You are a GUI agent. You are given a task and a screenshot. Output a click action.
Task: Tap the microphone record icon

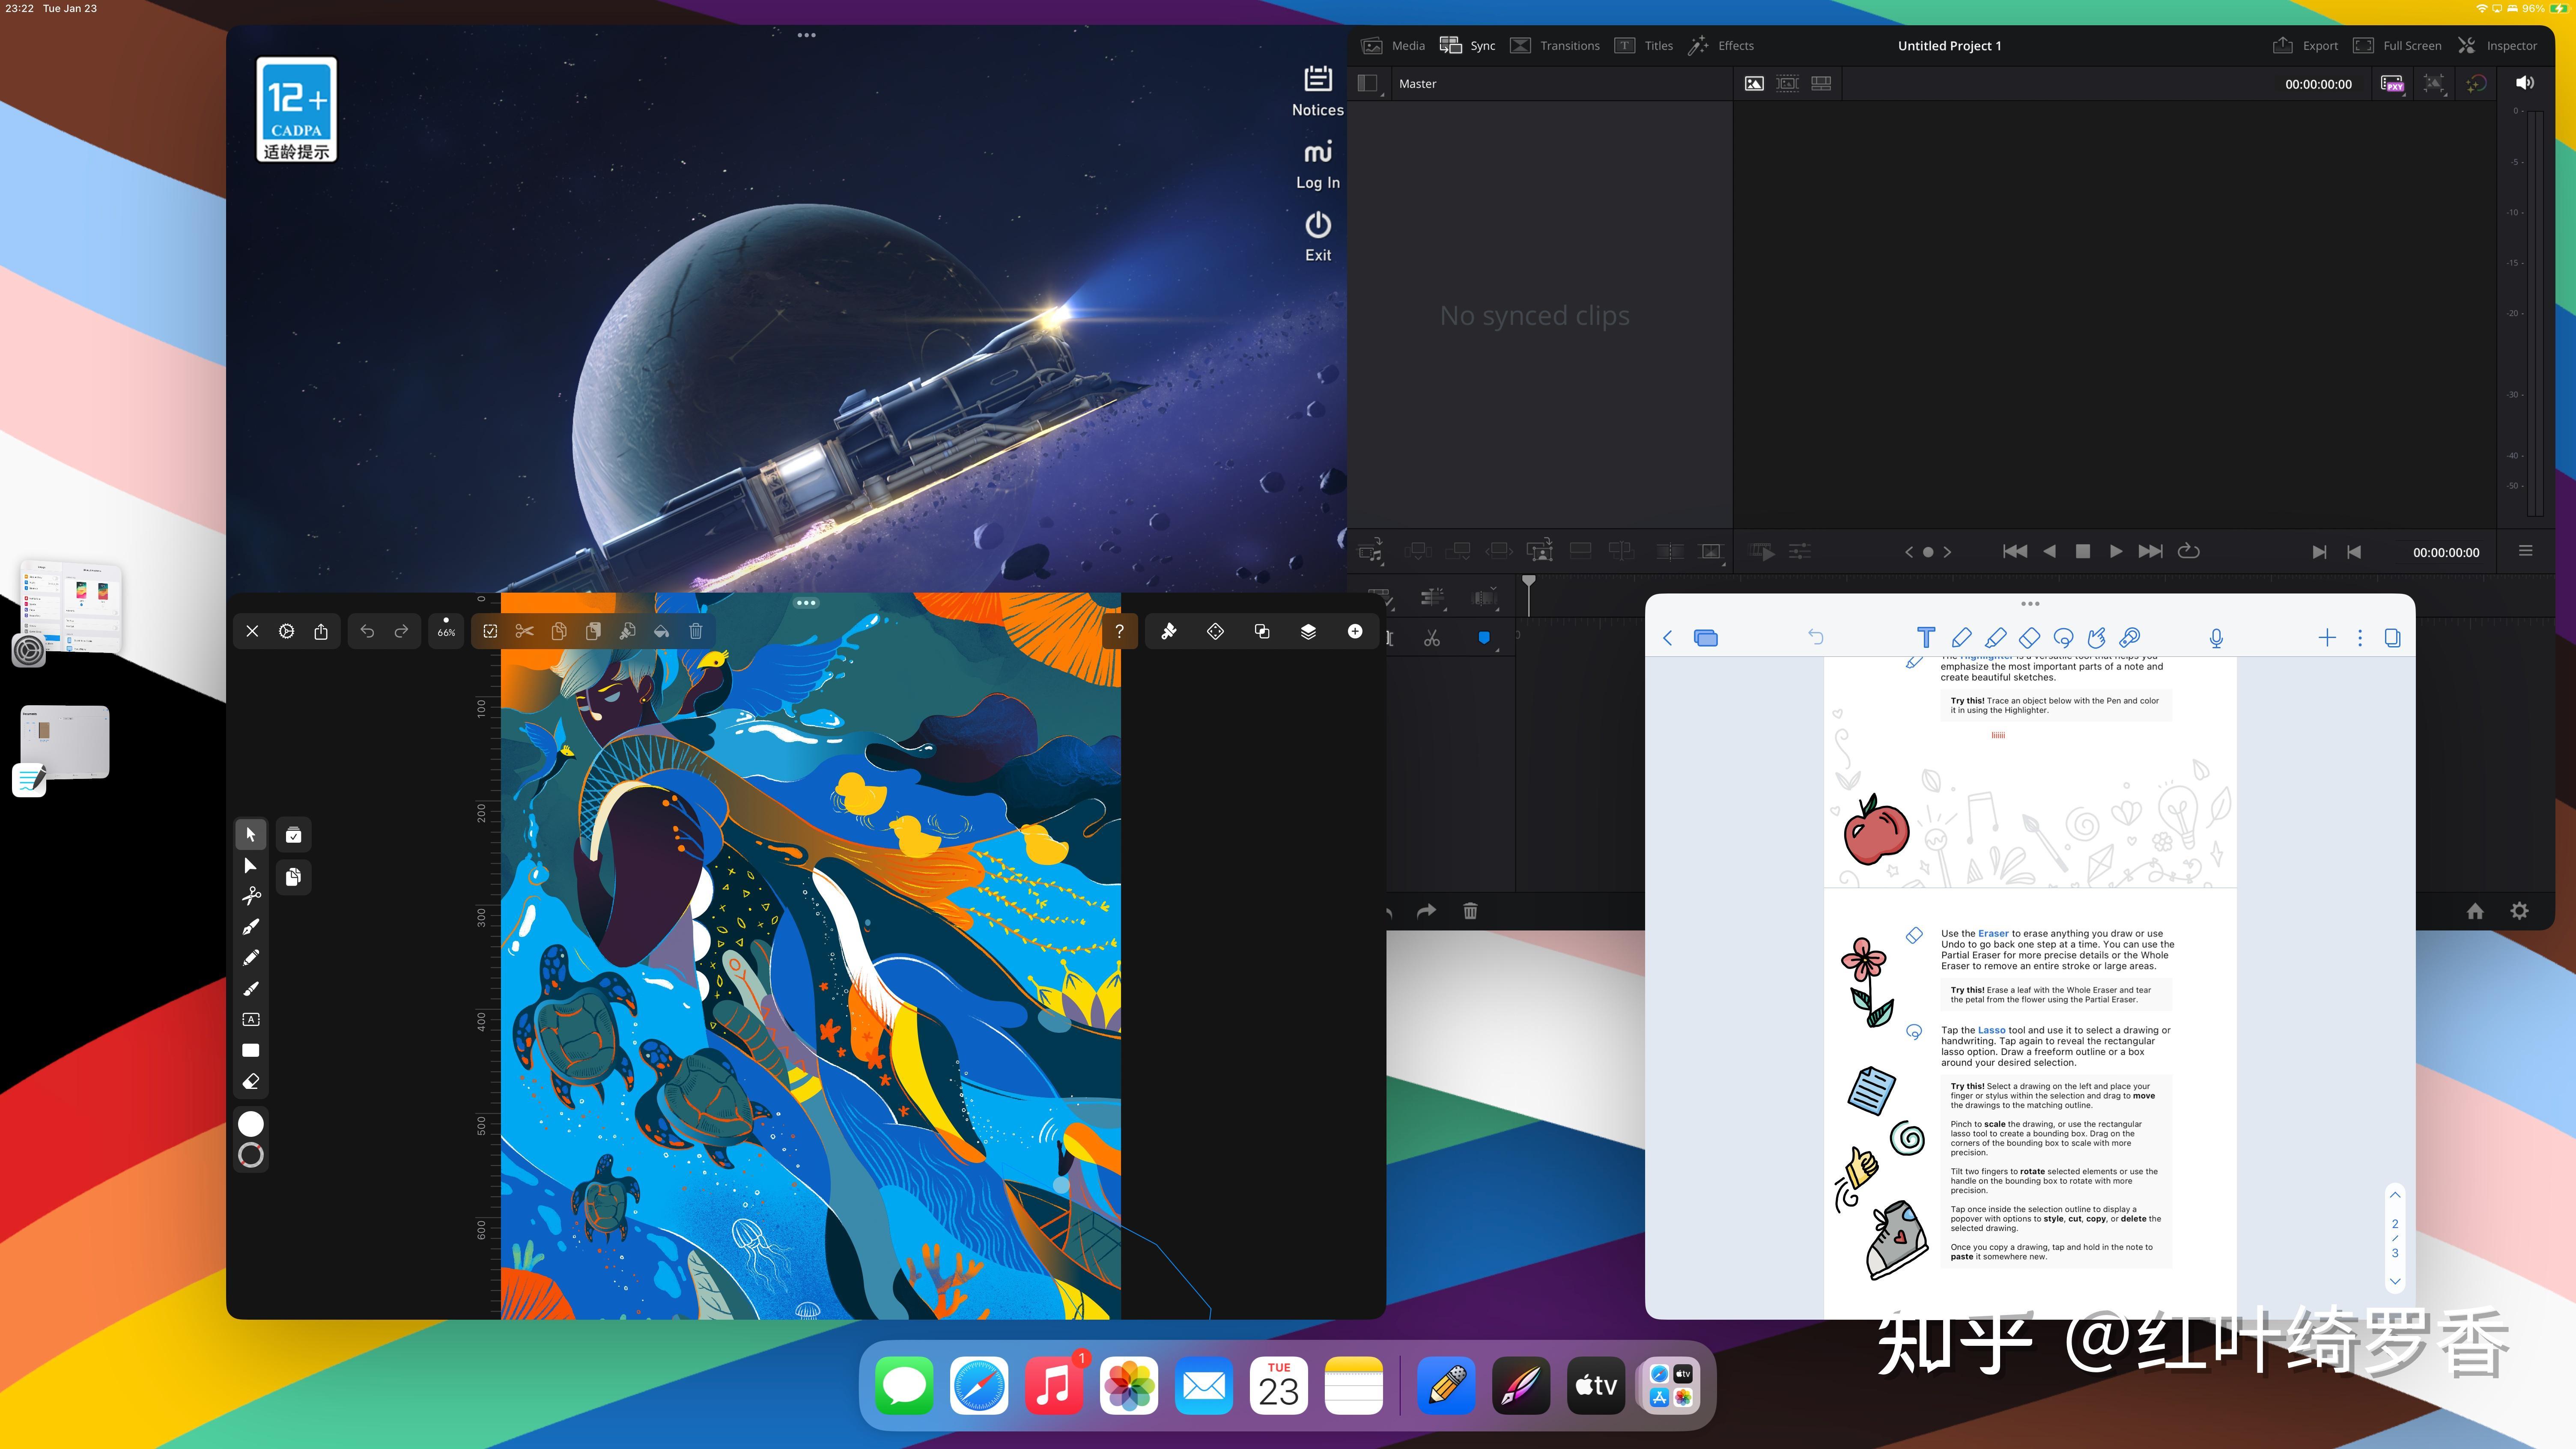coord(2216,638)
